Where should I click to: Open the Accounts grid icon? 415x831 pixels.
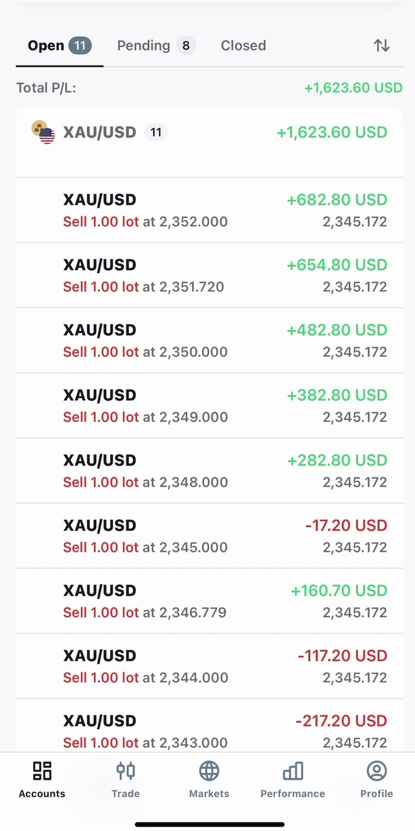click(42, 771)
